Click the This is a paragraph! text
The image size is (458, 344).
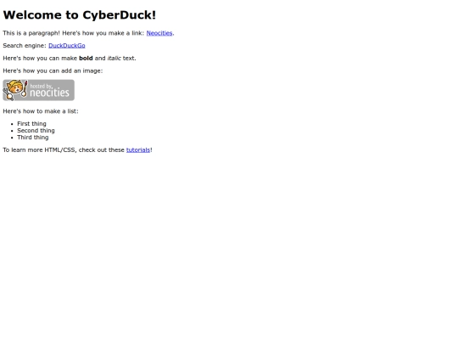[x=31, y=33]
